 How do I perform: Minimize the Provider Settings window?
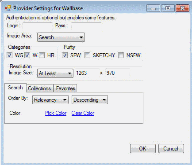point(153,8)
